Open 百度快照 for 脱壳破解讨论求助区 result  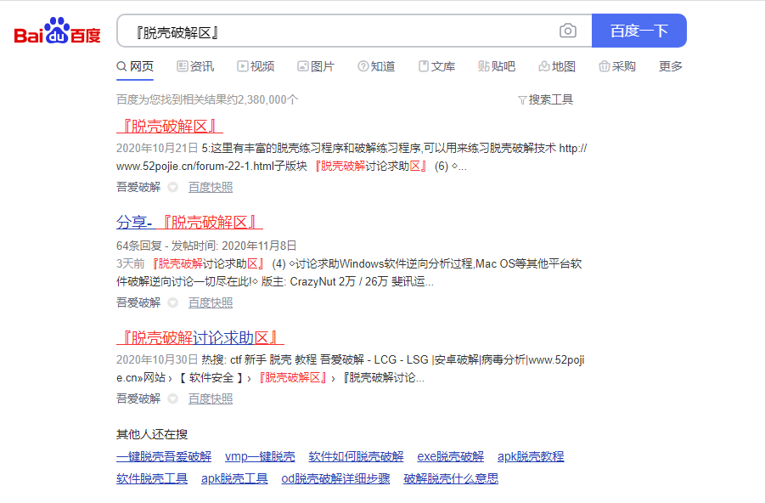click(x=211, y=399)
